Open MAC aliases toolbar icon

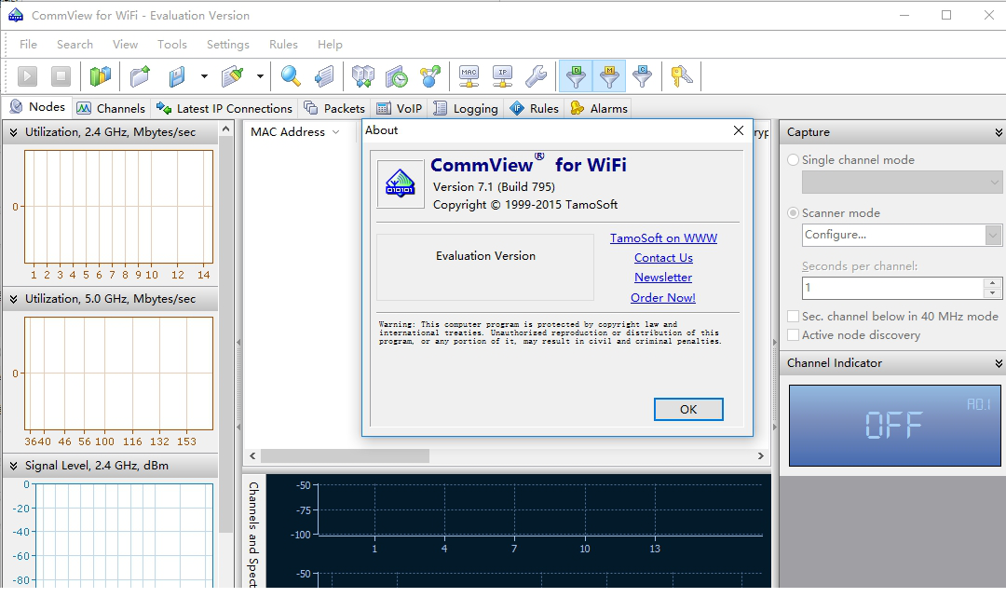click(469, 76)
